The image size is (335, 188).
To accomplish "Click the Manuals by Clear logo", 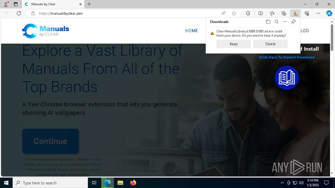I will (46, 31).
